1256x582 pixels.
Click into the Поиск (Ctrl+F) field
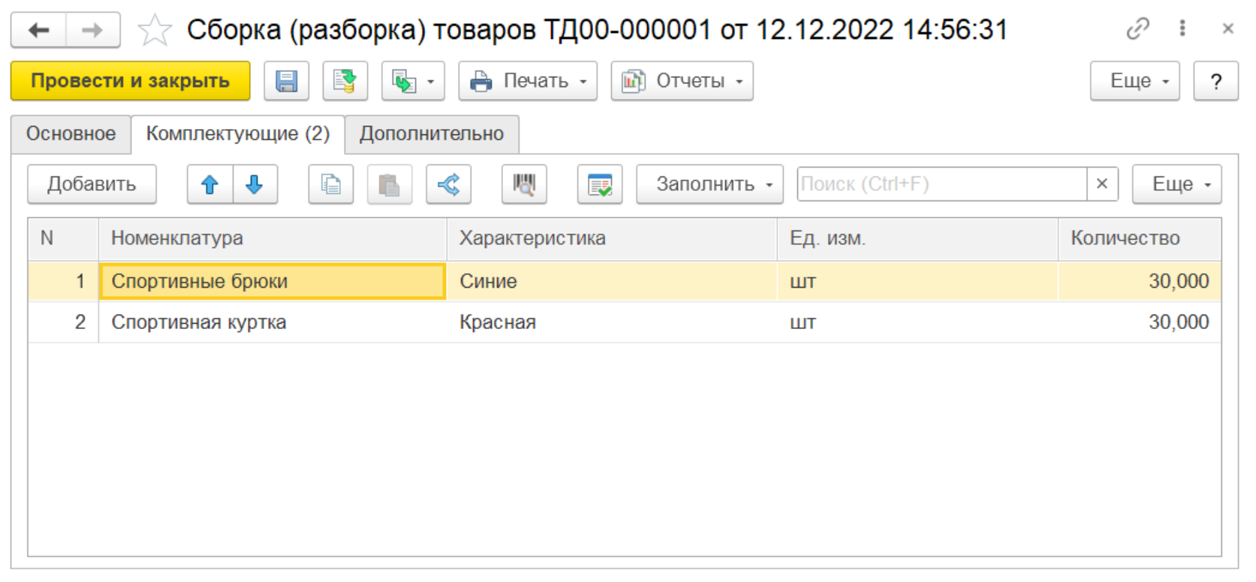pyautogui.click(x=941, y=185)
